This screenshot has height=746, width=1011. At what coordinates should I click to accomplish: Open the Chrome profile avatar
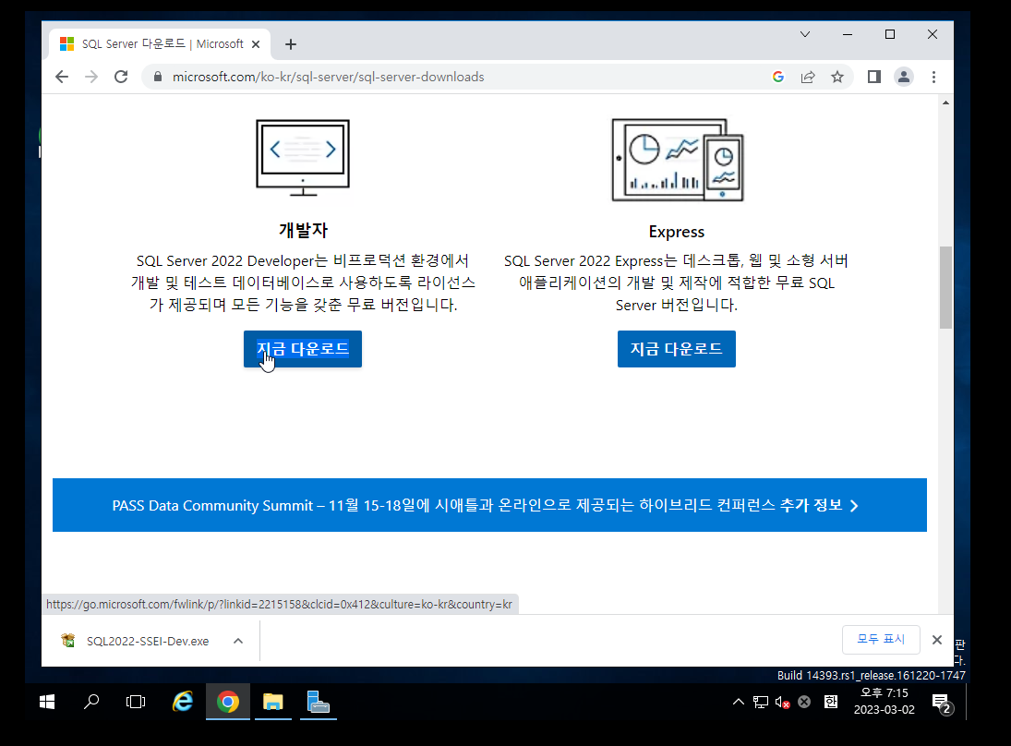[x=904, y=77]
